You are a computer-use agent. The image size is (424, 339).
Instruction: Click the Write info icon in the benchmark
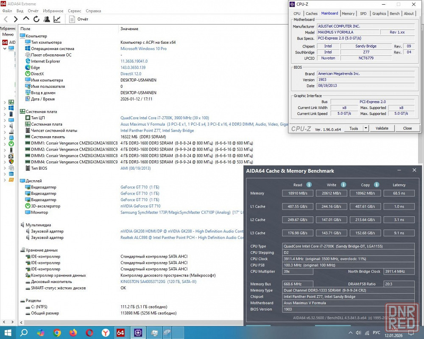(x=343, y=185)
